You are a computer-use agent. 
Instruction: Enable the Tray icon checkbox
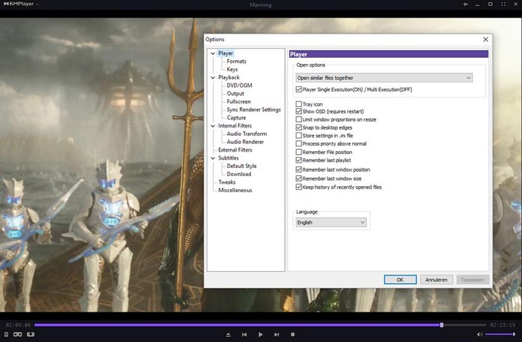(299, 104)
